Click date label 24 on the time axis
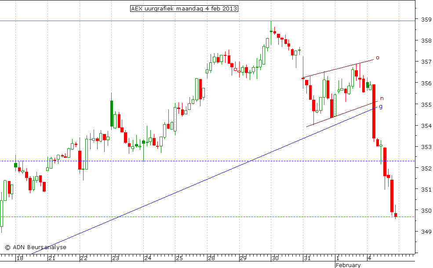433x268 pixels. (x=148, y=258)
